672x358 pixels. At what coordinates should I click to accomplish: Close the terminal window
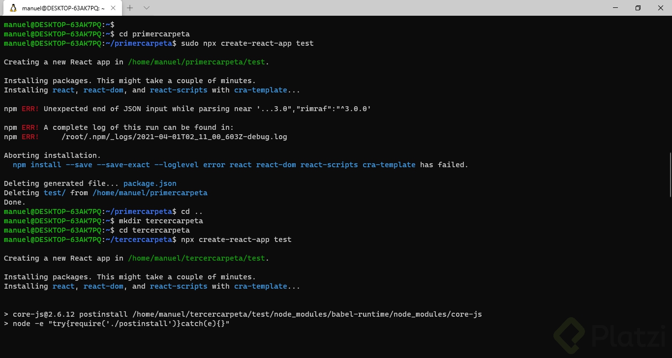(x=661, y=8)
